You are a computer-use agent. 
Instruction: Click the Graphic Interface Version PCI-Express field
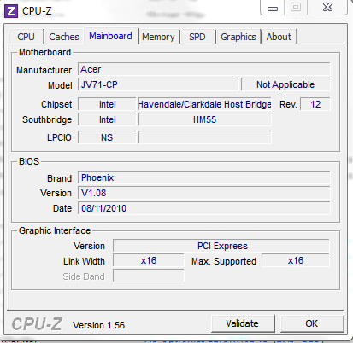click(x=221, y=246)
